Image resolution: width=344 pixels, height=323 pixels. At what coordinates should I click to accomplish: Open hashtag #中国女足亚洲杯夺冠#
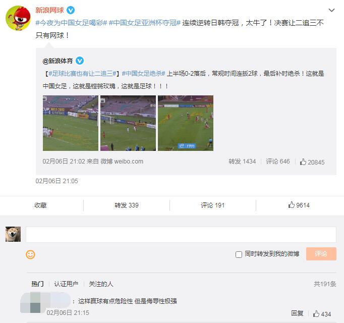point(144,23)
